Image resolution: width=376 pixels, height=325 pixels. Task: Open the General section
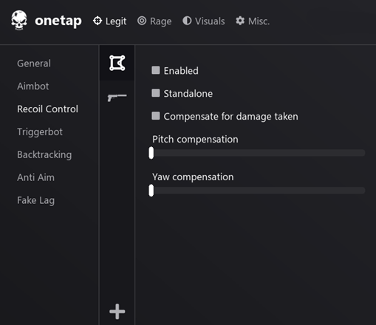click(34, 64)
